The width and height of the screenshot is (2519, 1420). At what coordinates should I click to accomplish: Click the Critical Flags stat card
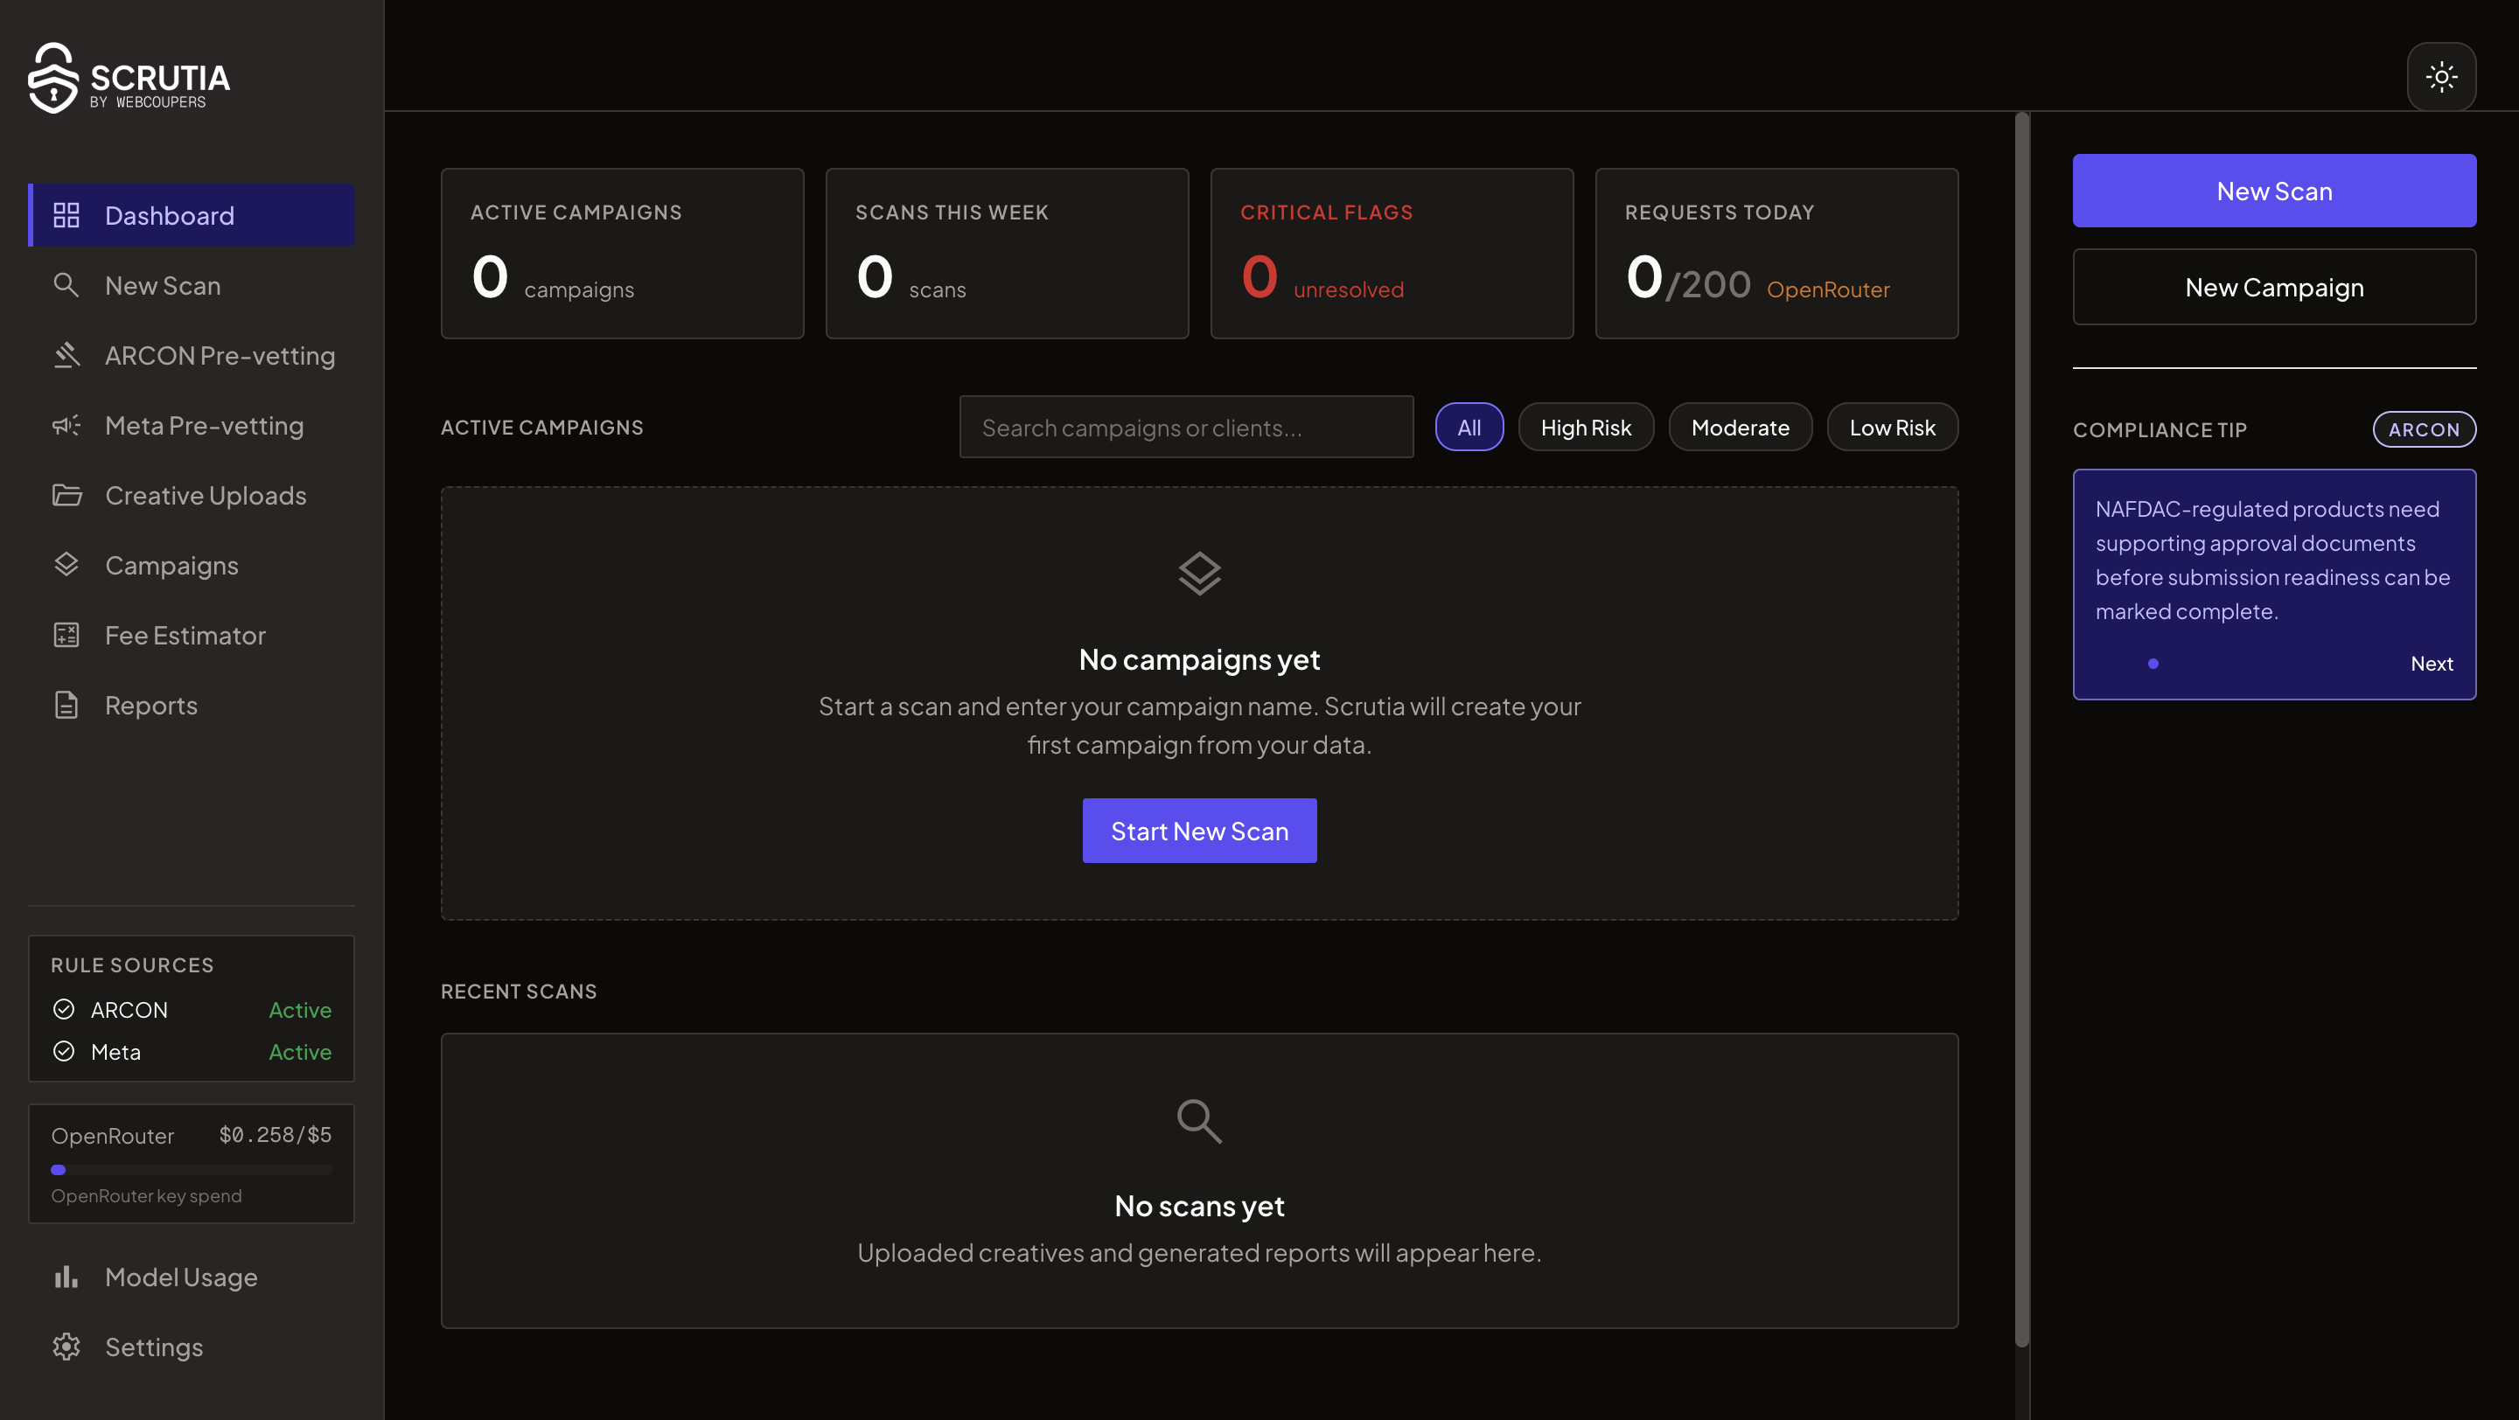click(x=1392, y=254)
